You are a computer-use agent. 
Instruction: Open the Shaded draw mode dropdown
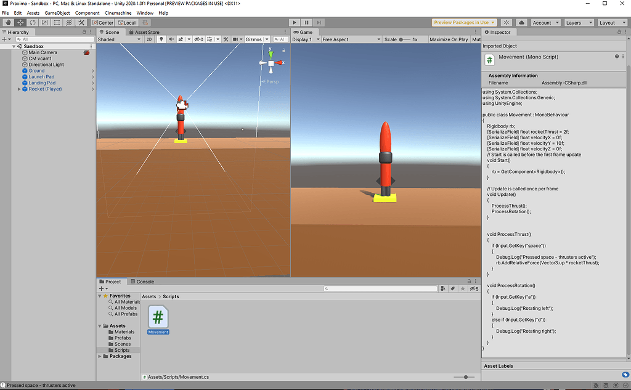coord(119,39)
